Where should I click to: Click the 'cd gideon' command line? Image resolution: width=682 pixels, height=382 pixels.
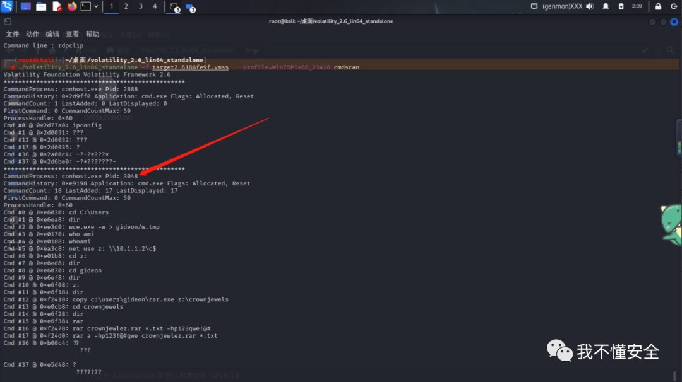pyautogui.click(x=52, y=270)
